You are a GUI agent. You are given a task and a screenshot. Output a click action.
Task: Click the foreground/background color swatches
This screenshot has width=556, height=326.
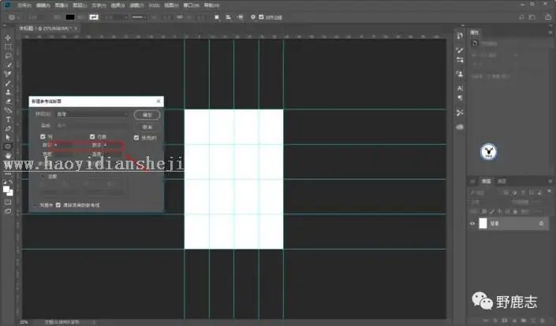[x=8, y=191]
